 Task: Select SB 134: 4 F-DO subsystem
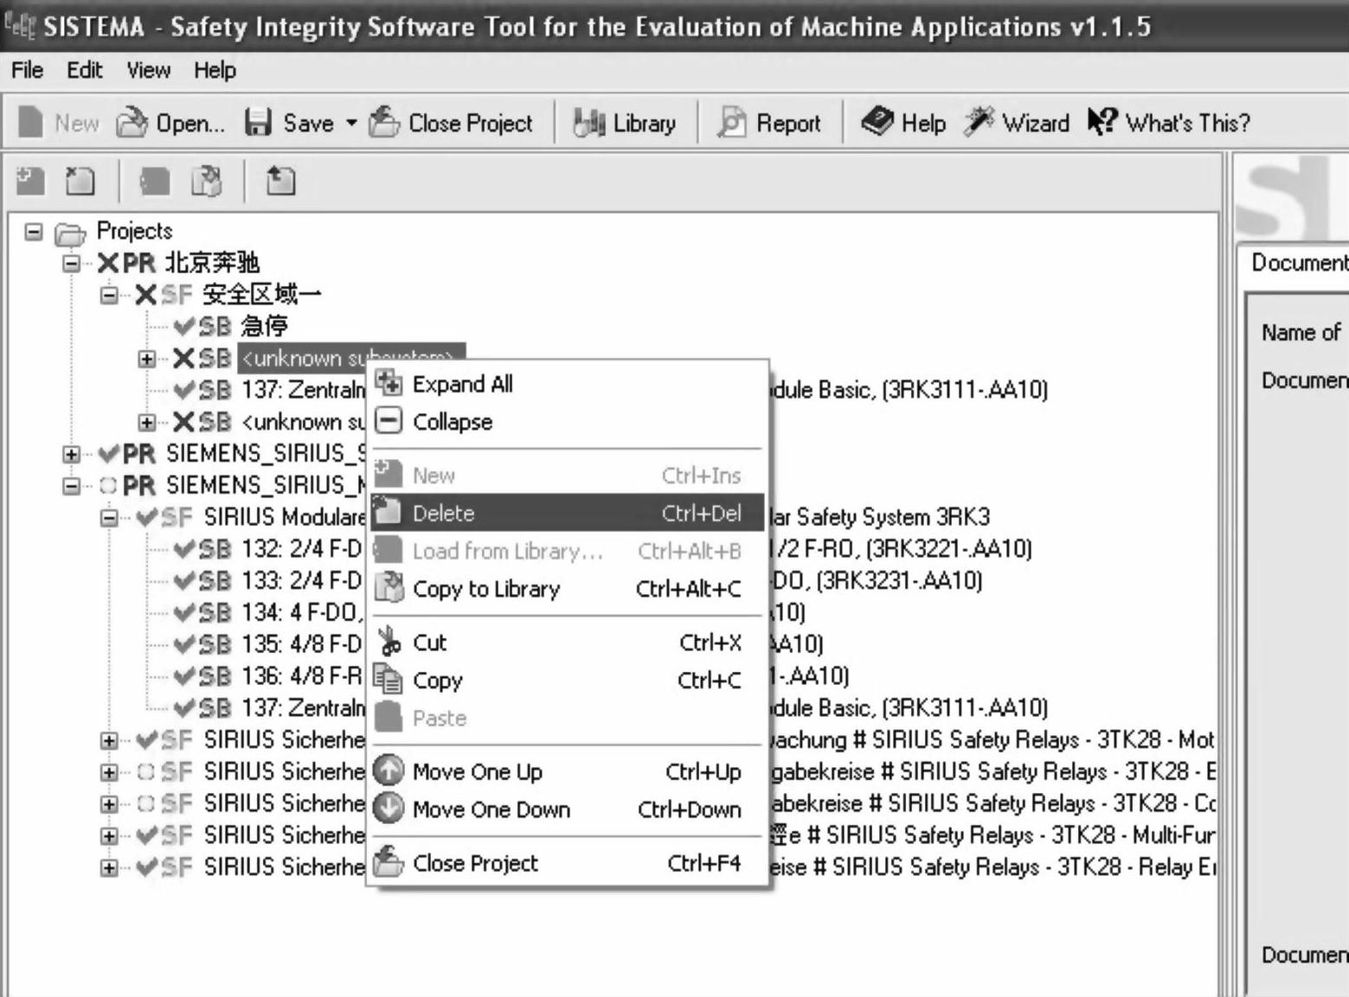coord(301,612)
